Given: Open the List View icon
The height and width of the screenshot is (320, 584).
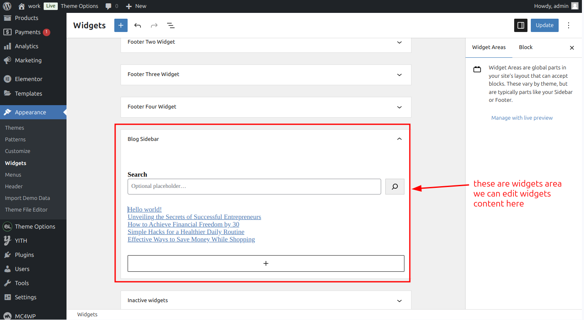Looking at the screenshot, I should click(x=171, y=25).
